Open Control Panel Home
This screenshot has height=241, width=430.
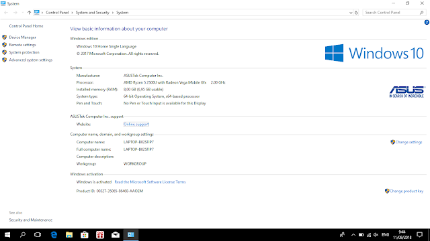coord(26,26)
